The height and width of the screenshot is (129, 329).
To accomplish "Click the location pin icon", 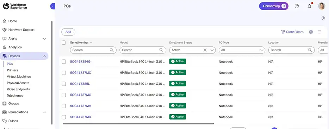I will (x=323, y=18).
